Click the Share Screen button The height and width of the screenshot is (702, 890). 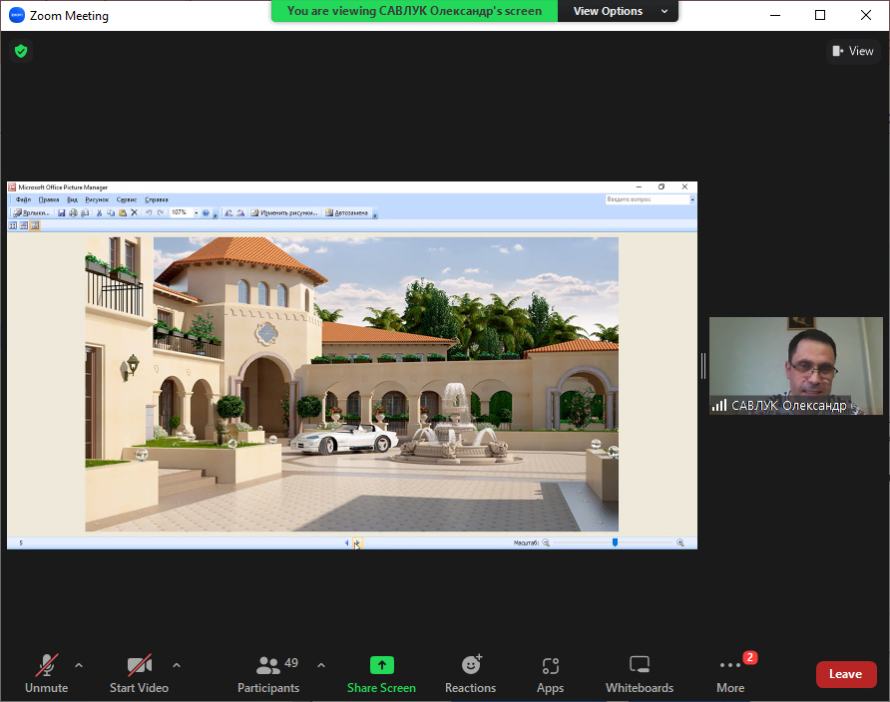381,674
